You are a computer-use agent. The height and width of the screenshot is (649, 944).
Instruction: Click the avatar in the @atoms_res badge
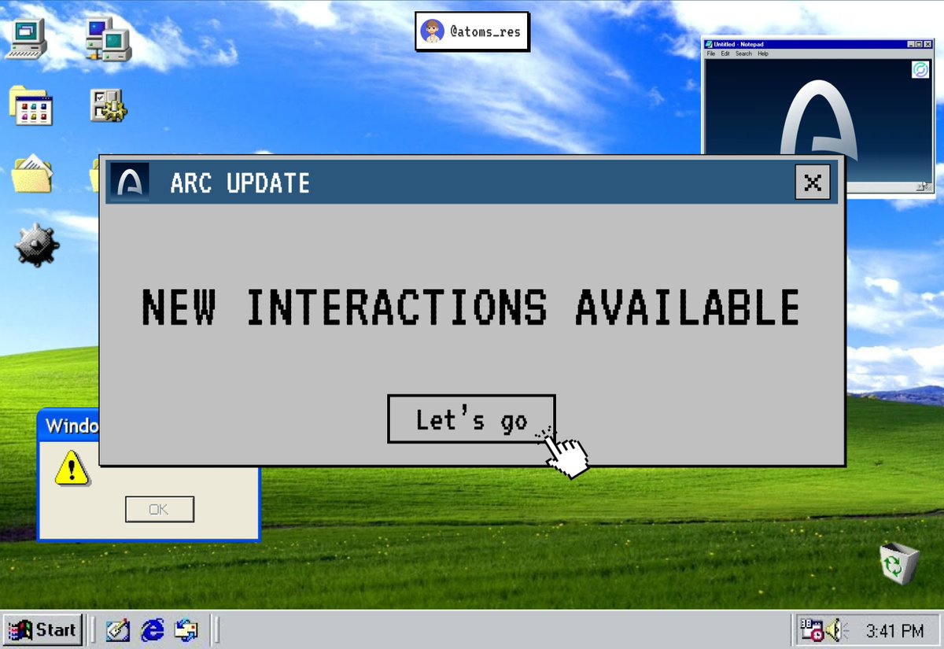coord(431,32)
